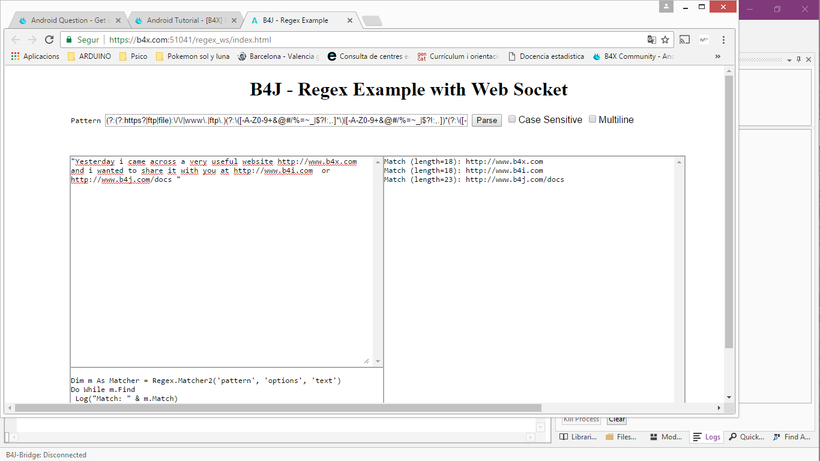
Task: Click the page's horizontal scrollbar thumb
Action: click(278, 408)
